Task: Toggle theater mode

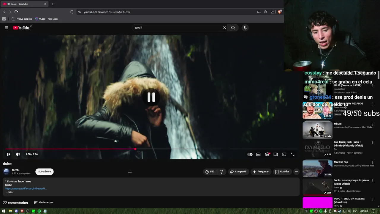Action: click(x=275, y=154)
